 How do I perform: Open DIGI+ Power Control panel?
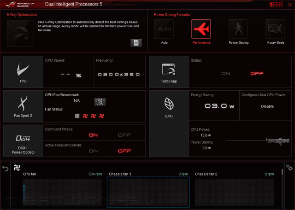(x=23, y=141)
